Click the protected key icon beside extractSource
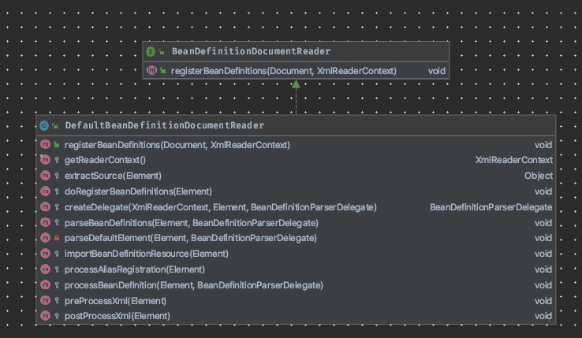The width and height of the screenshot is (582, 338). coord(57,176)
